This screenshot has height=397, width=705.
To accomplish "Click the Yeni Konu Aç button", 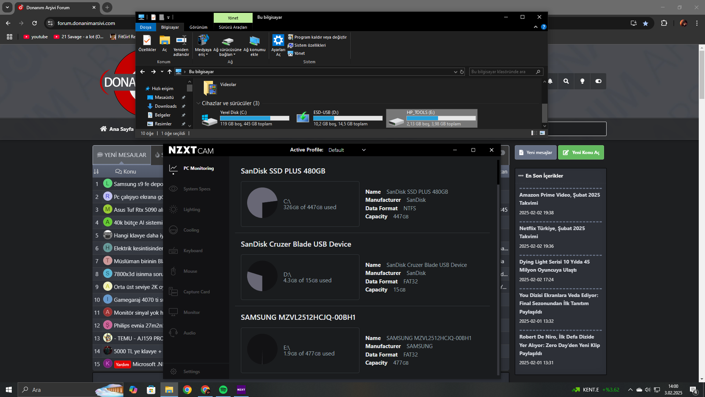I will (581, 153).
